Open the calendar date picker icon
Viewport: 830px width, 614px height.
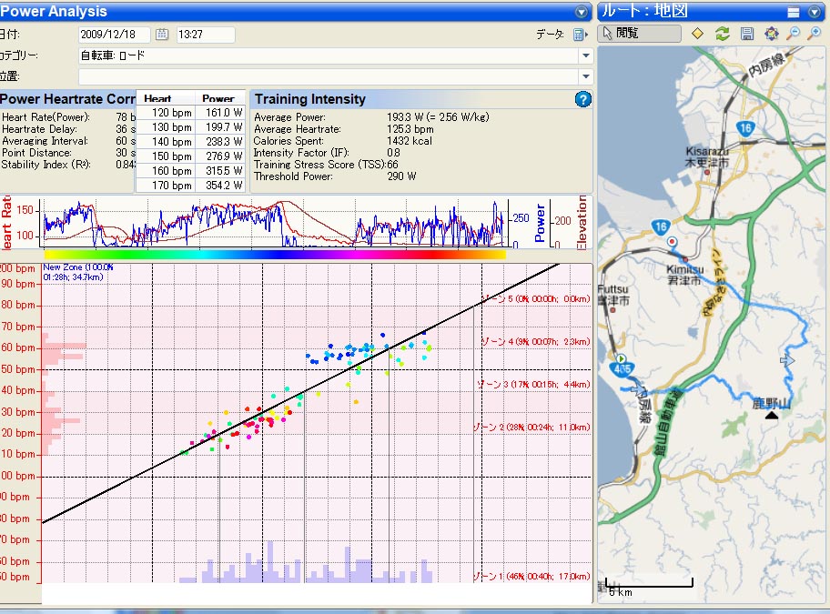point(162,35)
